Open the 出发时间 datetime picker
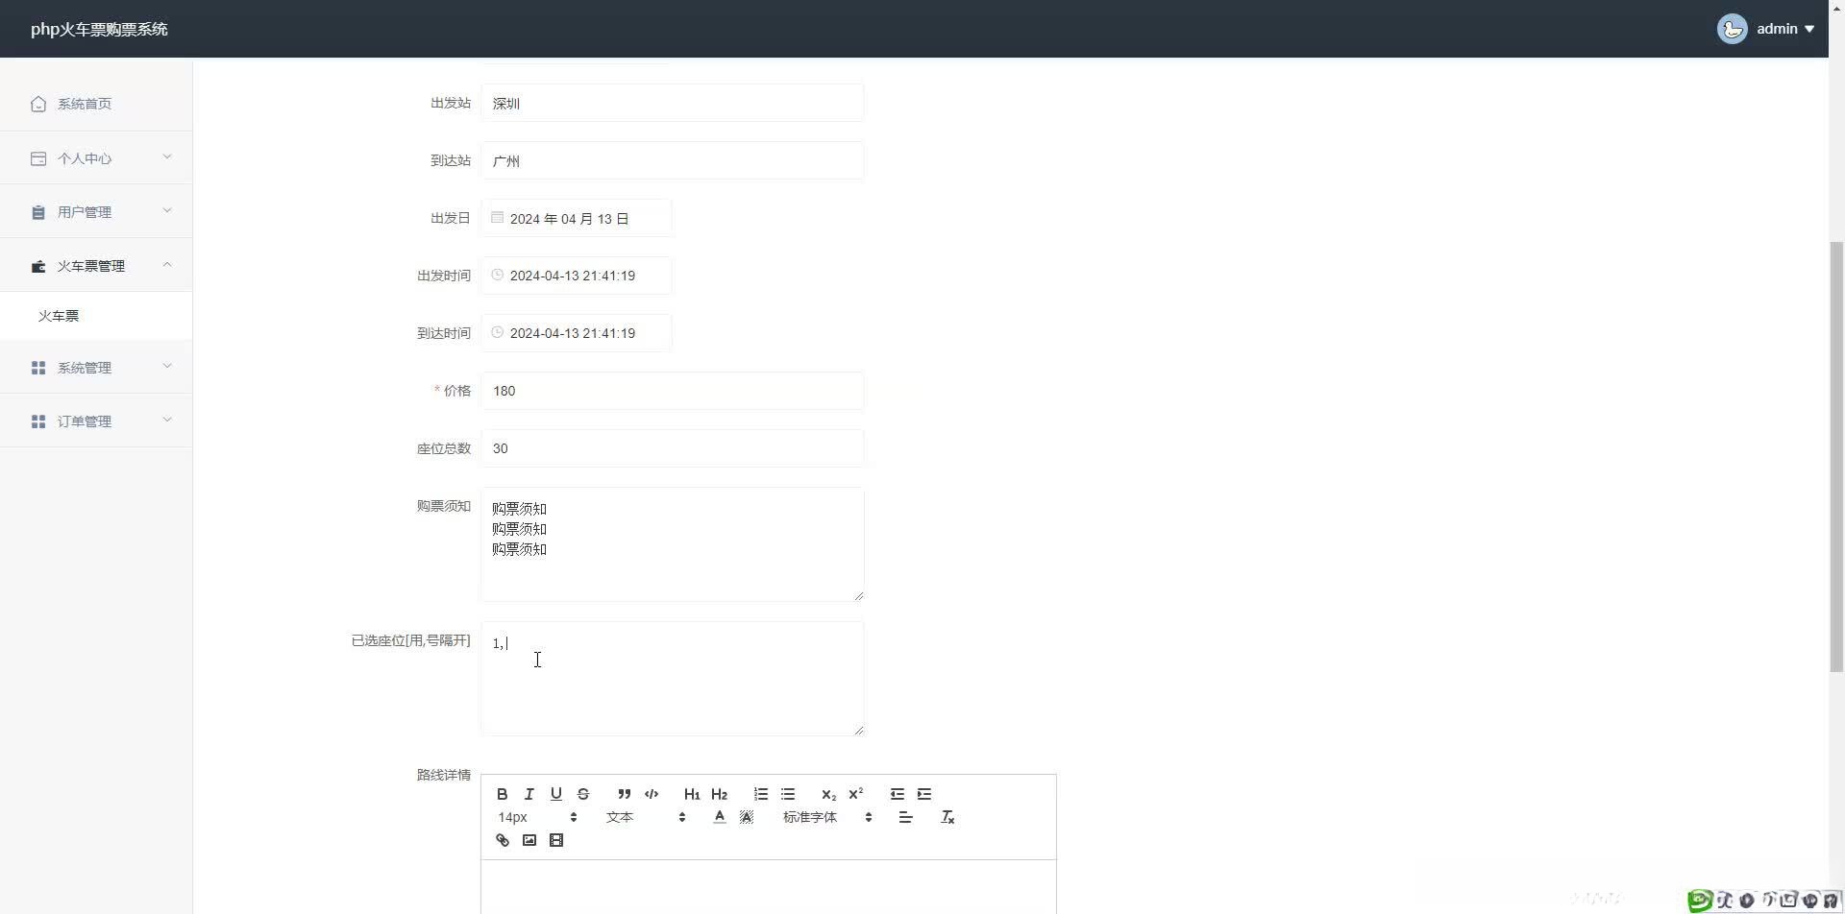Viewport: 1845px width, 914px height. 576,276
